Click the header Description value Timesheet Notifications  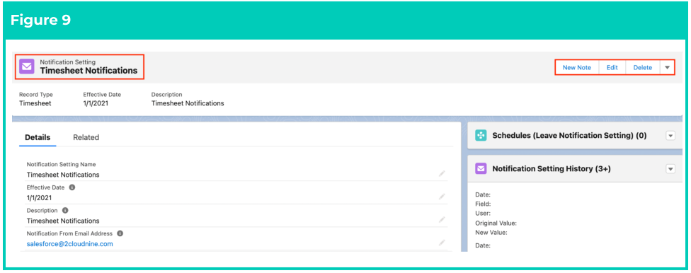[x=188, y=103]
